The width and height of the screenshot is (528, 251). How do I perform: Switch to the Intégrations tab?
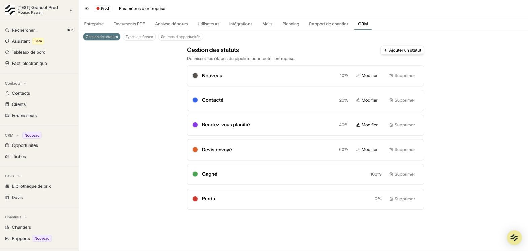[241, 24]
